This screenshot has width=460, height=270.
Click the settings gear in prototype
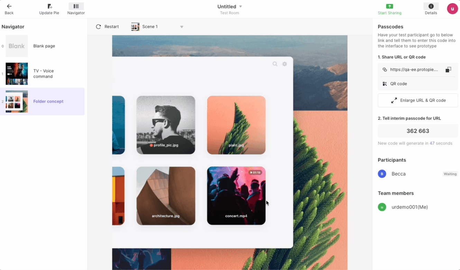285,64
